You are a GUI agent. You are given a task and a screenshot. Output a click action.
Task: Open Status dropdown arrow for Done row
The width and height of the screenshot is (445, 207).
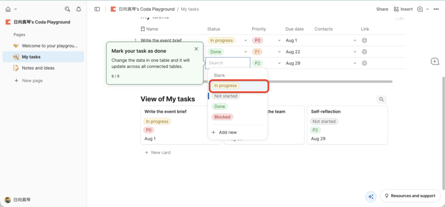pos(246,52)
